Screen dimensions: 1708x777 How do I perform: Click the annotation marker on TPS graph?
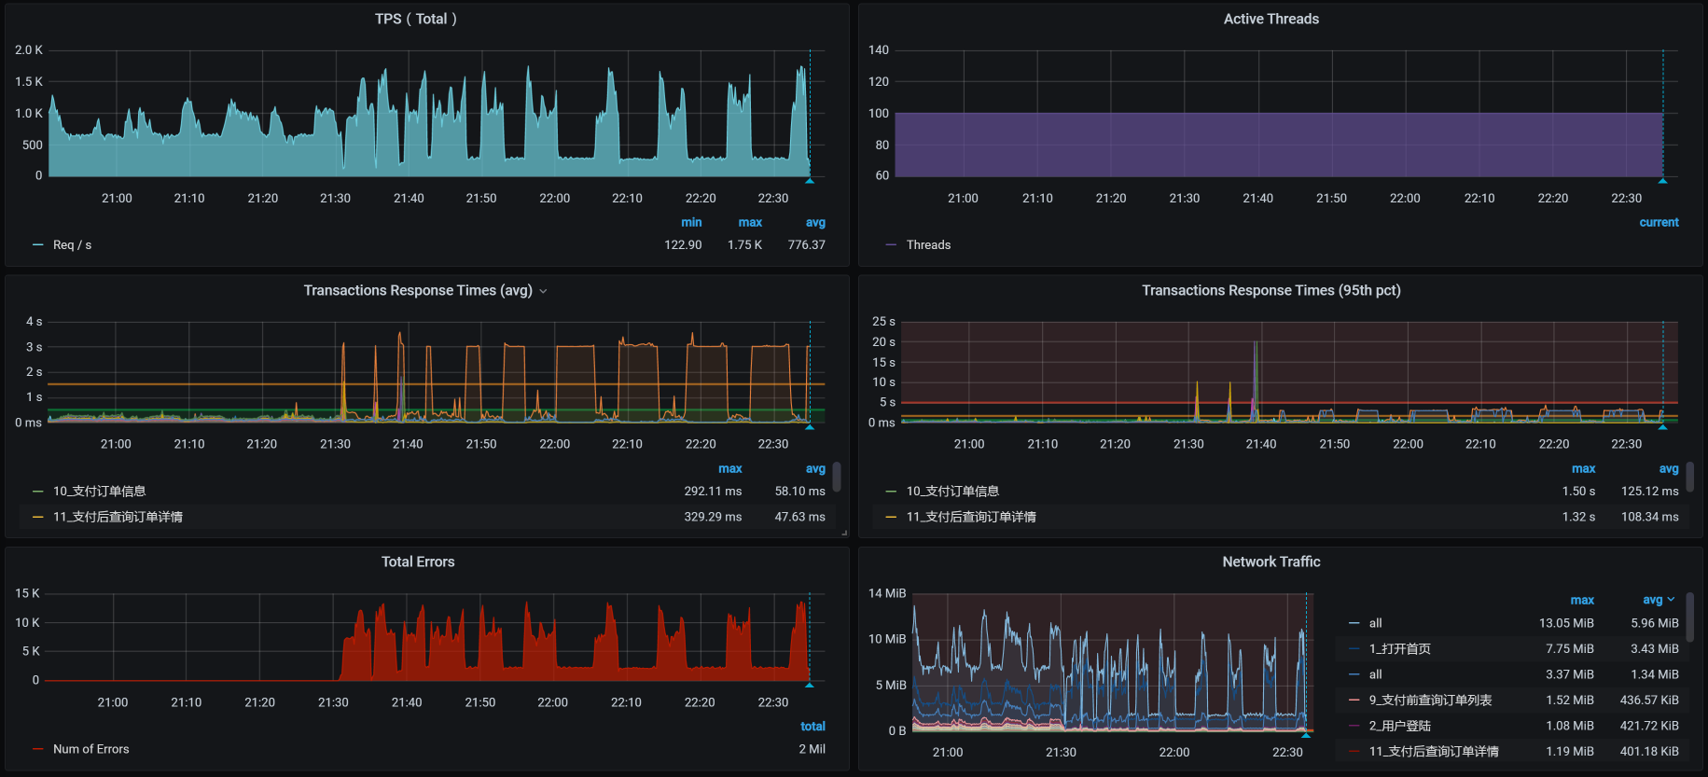(810, 181)
